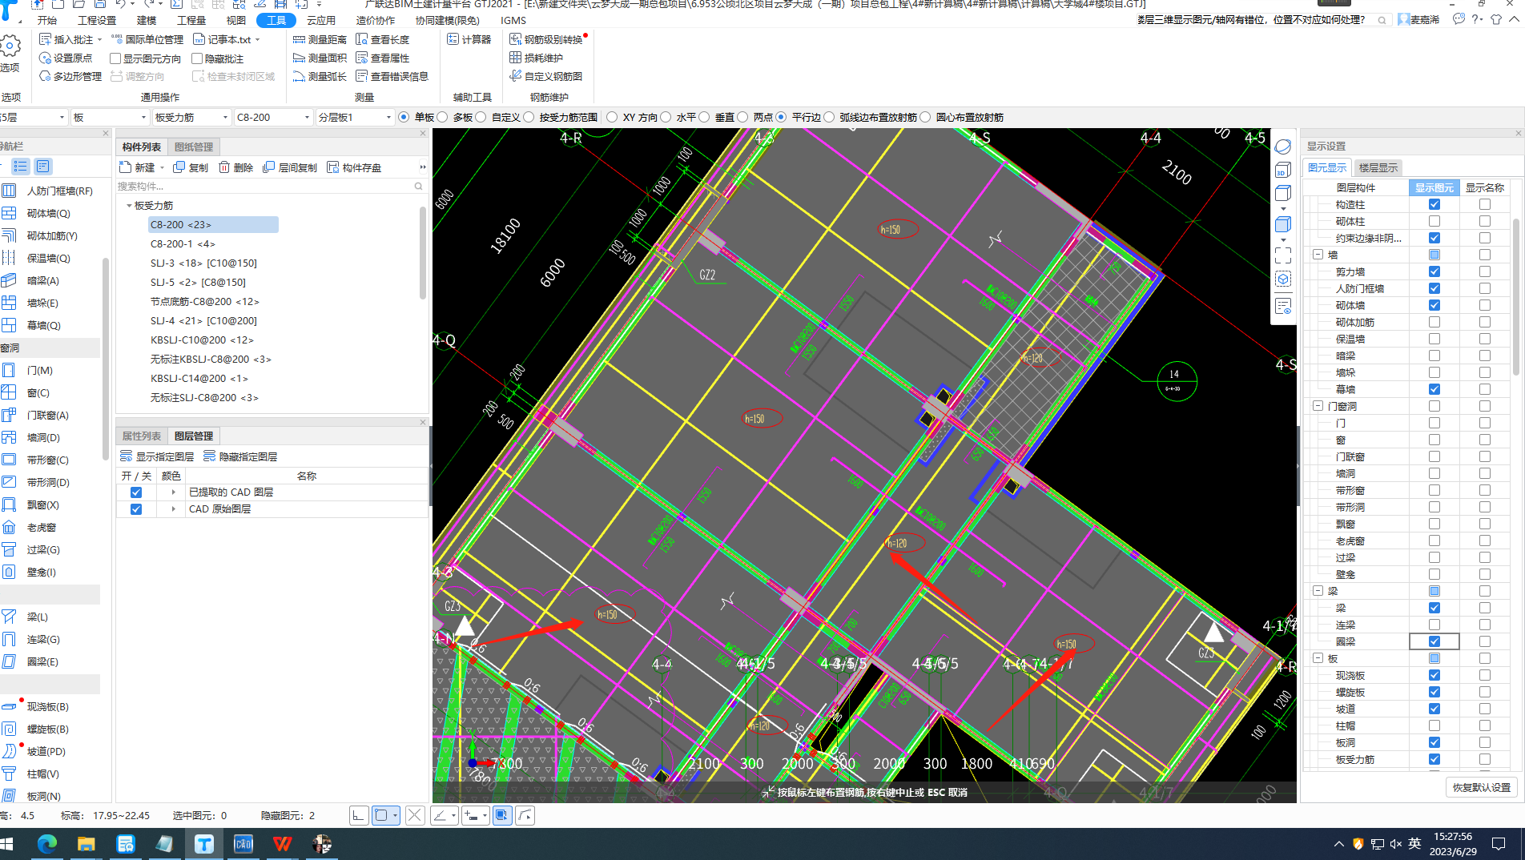Select KBSLJ-C14@200 <1> component
Viewport: 1525px width, 860px height.
point(199,378)
